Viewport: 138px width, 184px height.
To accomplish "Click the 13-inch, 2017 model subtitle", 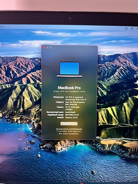I will point(69,91).
